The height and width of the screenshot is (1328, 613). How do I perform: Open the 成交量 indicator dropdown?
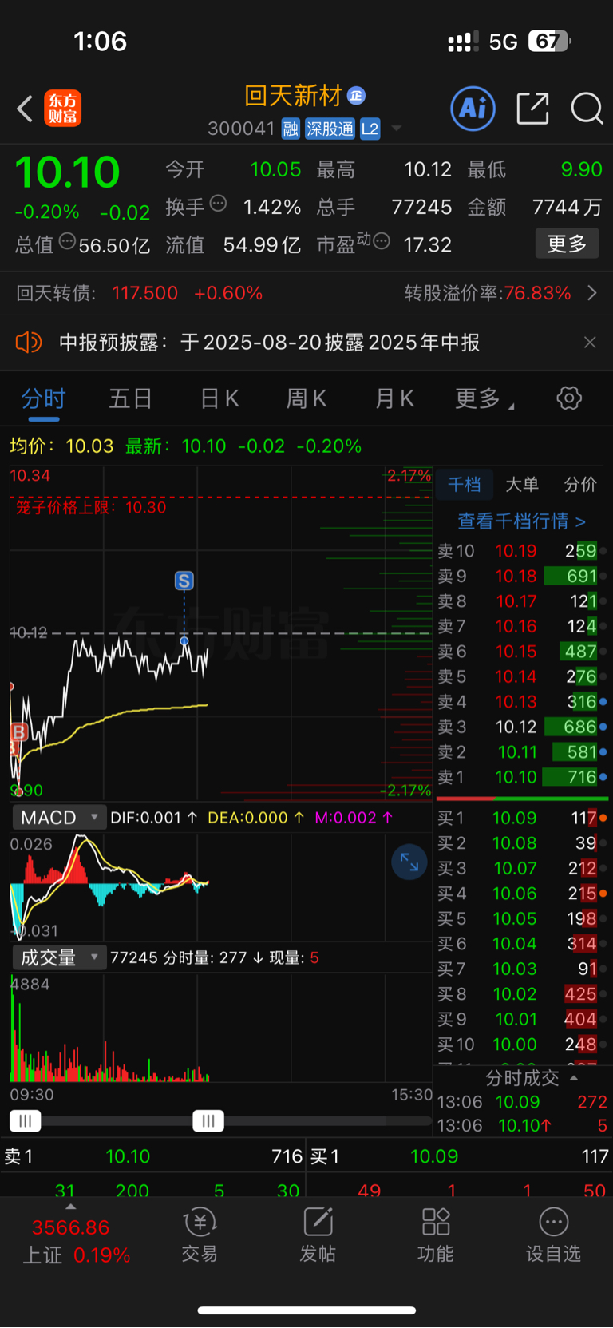59,957
